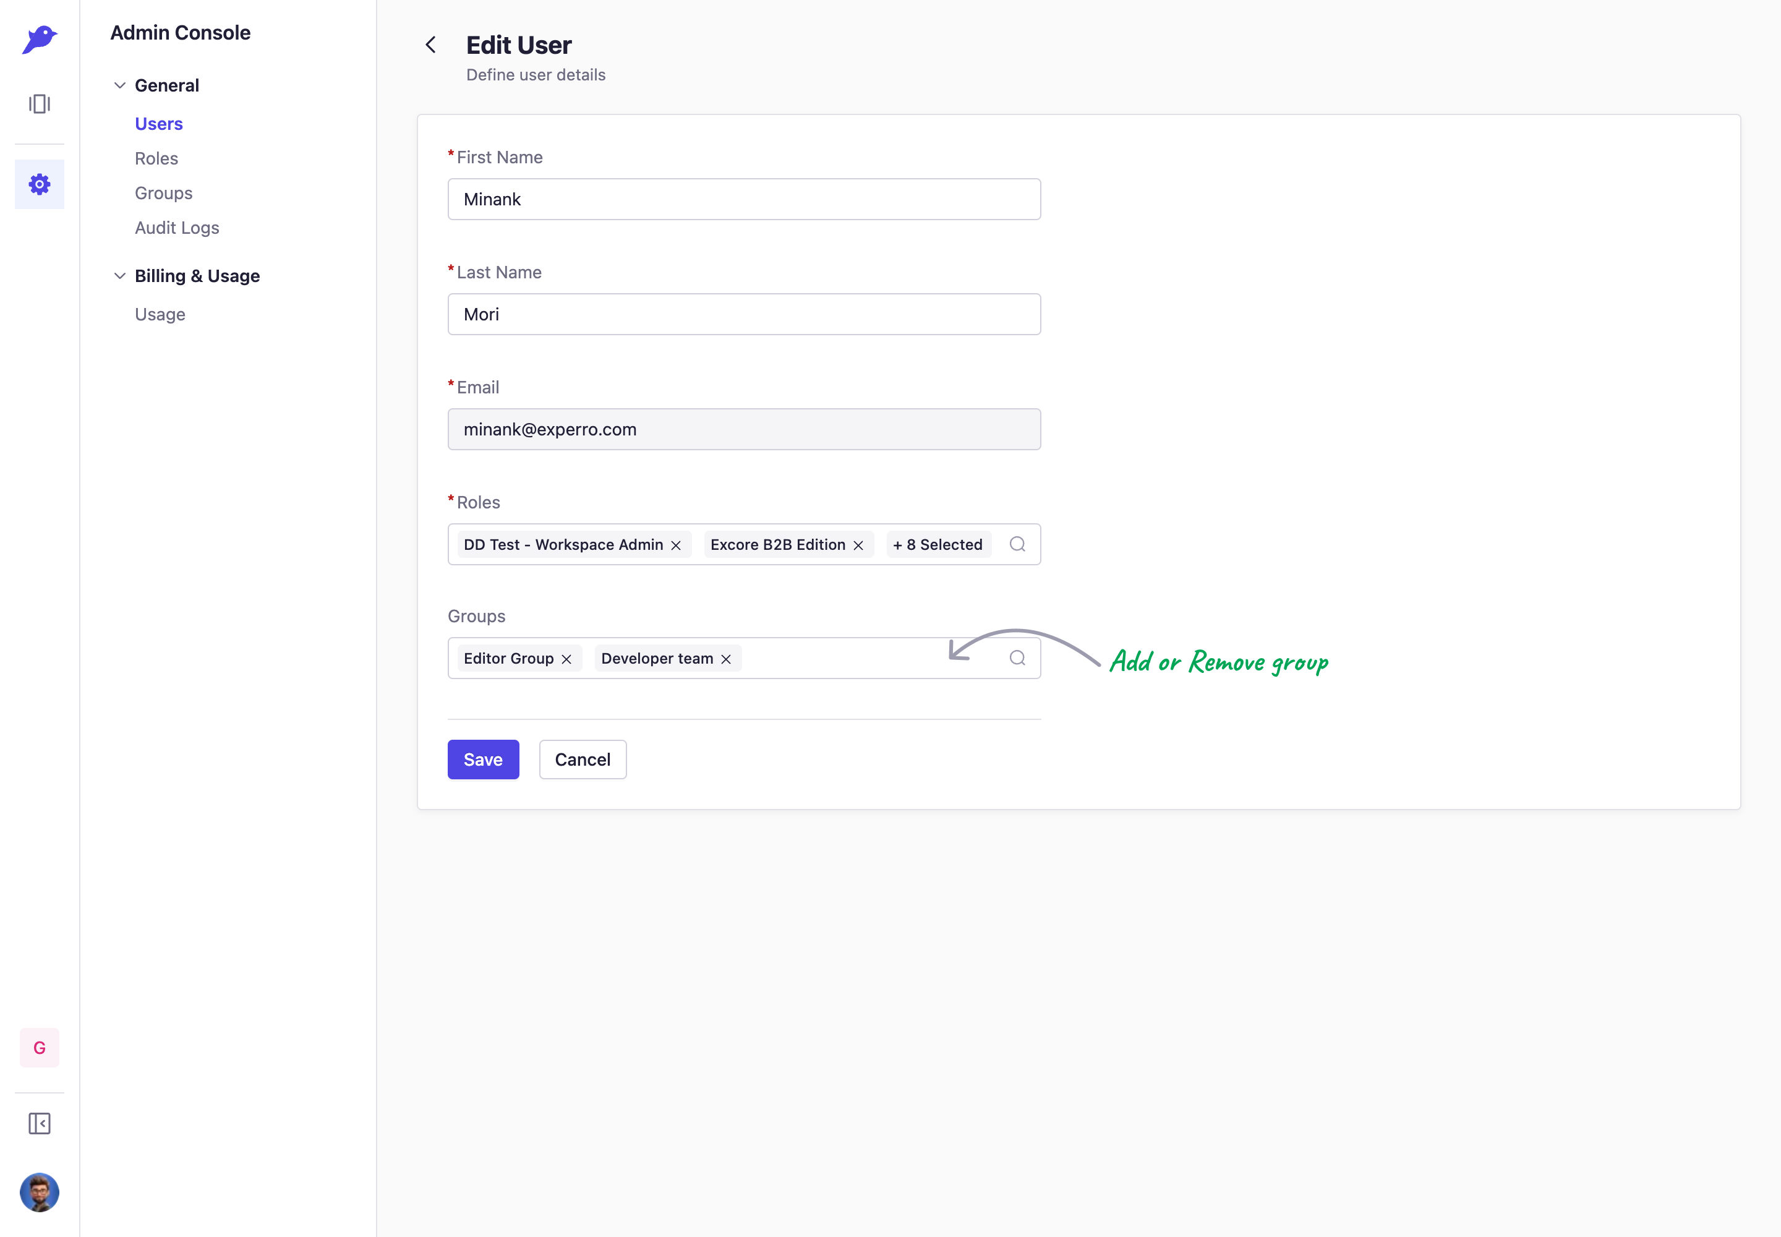
Task: Click the search icon in Roles field
Action: [x=1018, y=544]
